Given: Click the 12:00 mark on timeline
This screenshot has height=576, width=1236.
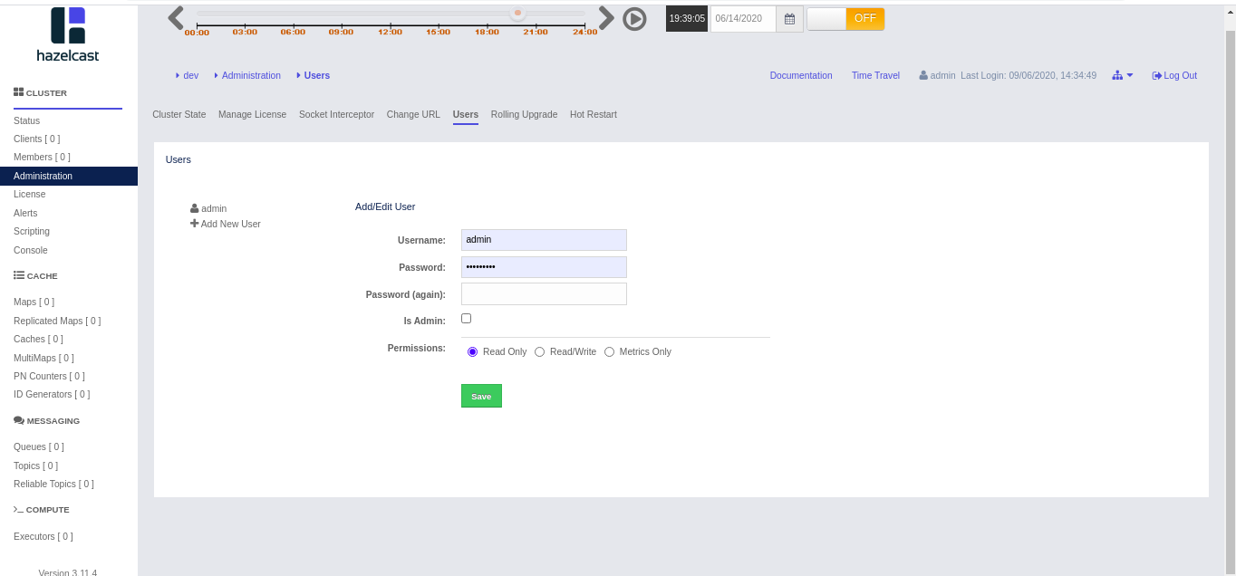Looking at the screenshot, I should [x=391, y=32].
